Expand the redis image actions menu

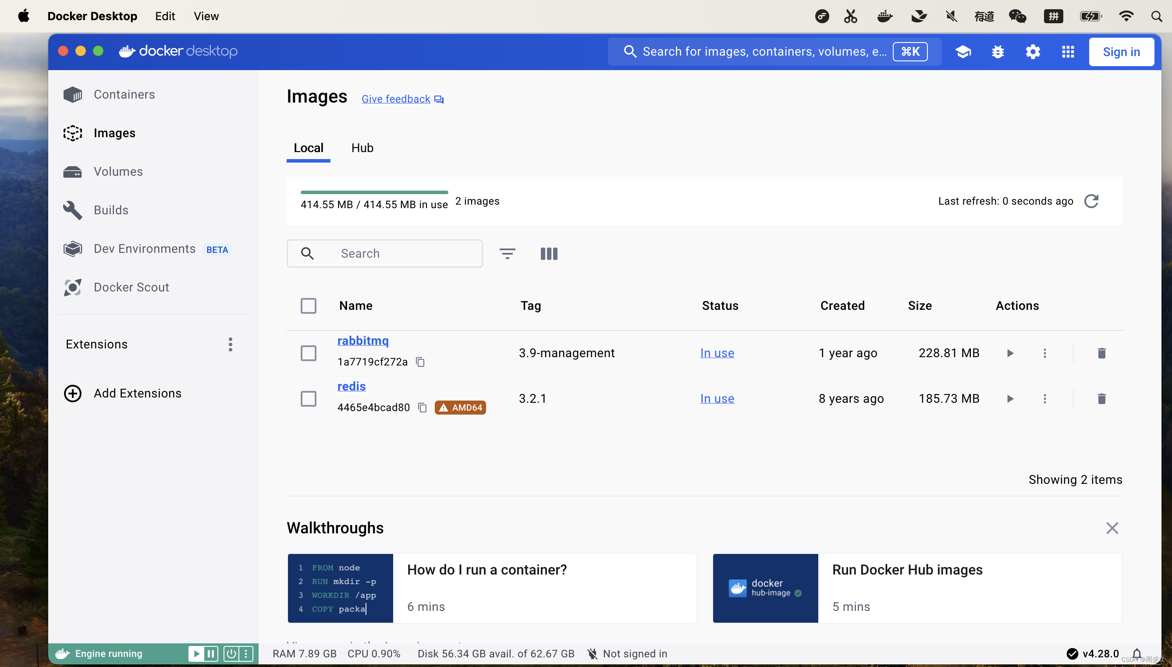[1044, 398]
